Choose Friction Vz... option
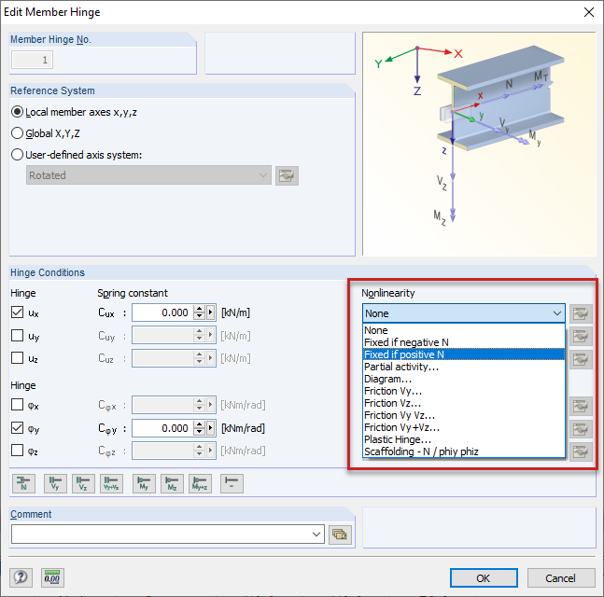The height and width of the screenshot is (597, 604). (464, 403)
